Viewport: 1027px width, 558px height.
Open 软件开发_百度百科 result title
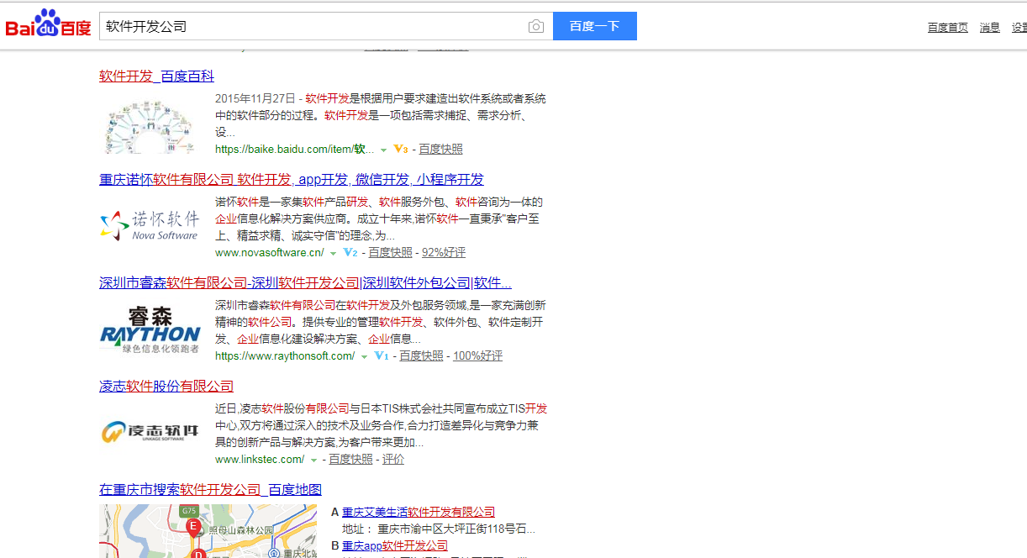click(156, 76)
